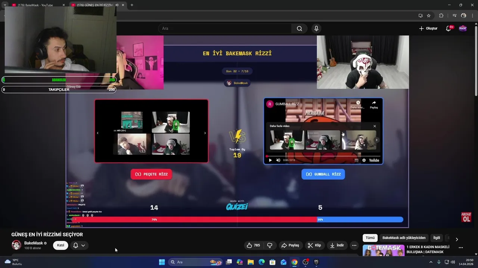478x268 pixels.
Task: Click the ABONE OL subscribe watermark
Action: (466, 218)
